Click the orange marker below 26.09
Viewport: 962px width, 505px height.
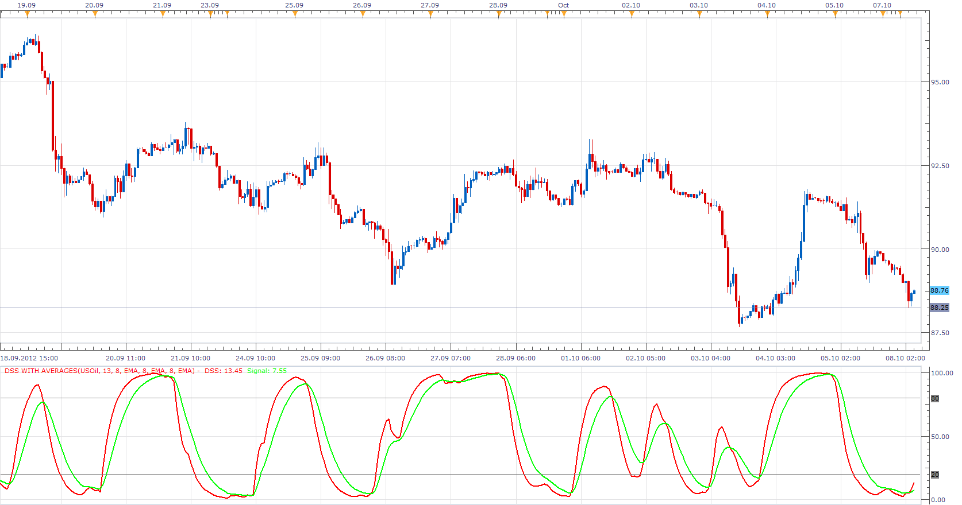[x=363, y=14]
